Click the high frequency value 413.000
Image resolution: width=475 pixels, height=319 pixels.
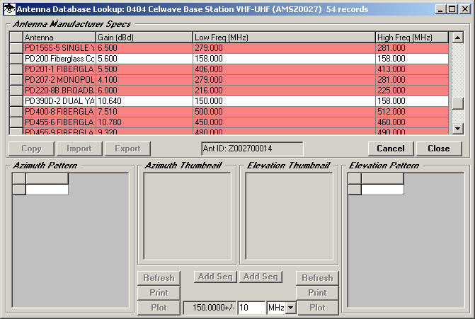pos(391,69)
